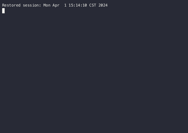Image resolution: width=188 pixels, height=133 pixels.
Task: Click the letter "C" of "CST"
Action: click(90, 5)
